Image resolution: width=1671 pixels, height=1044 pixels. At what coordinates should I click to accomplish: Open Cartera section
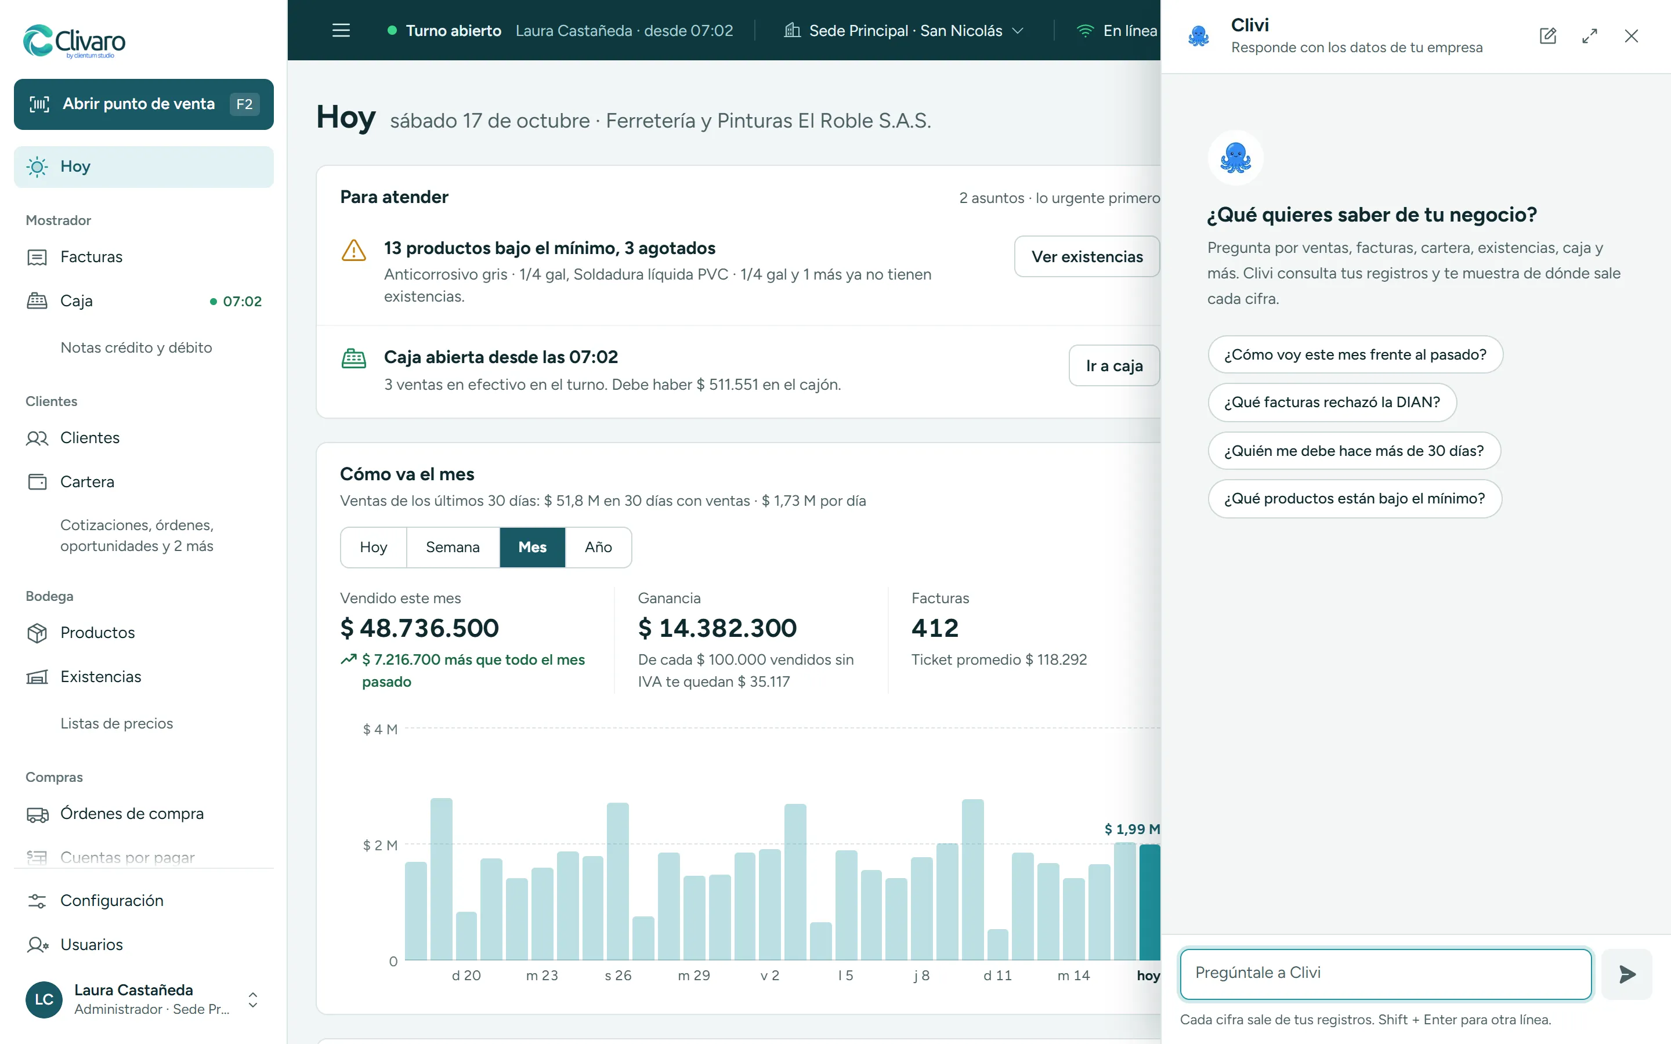pos(144,482)
